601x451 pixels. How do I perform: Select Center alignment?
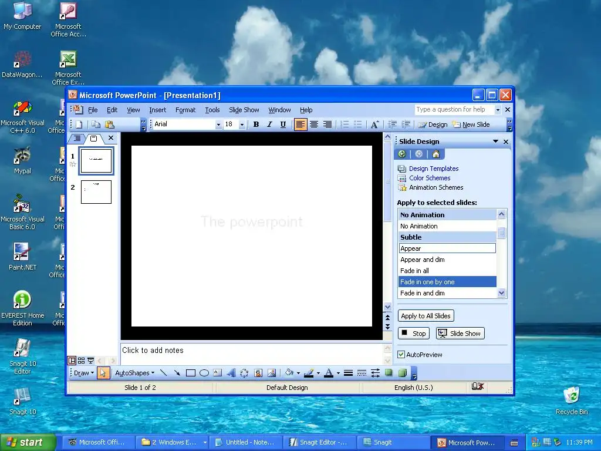314,124
